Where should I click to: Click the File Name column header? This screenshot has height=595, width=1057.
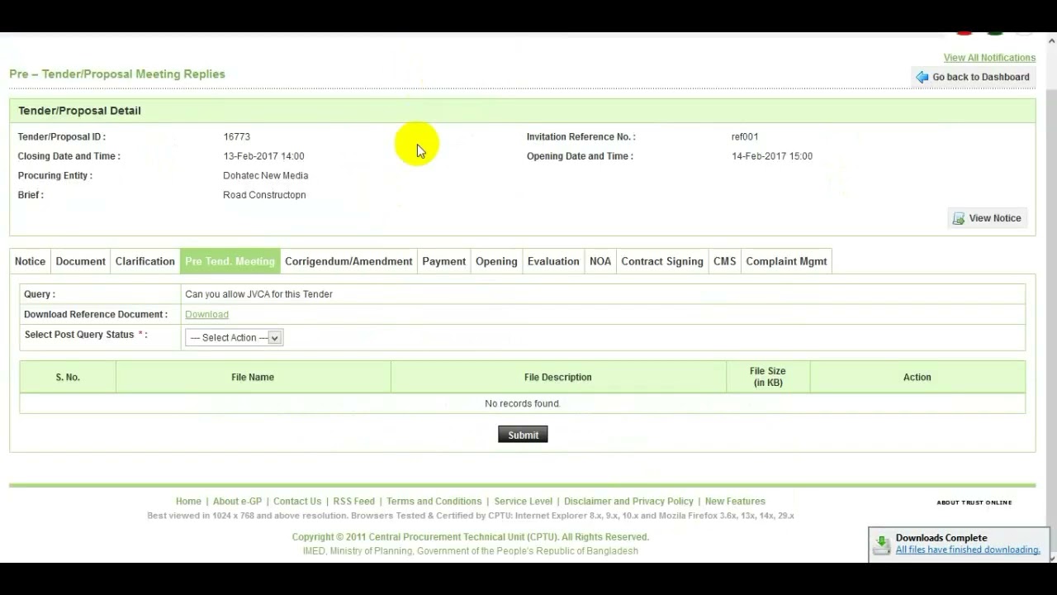pyautogui.click(x=253, y=377)
